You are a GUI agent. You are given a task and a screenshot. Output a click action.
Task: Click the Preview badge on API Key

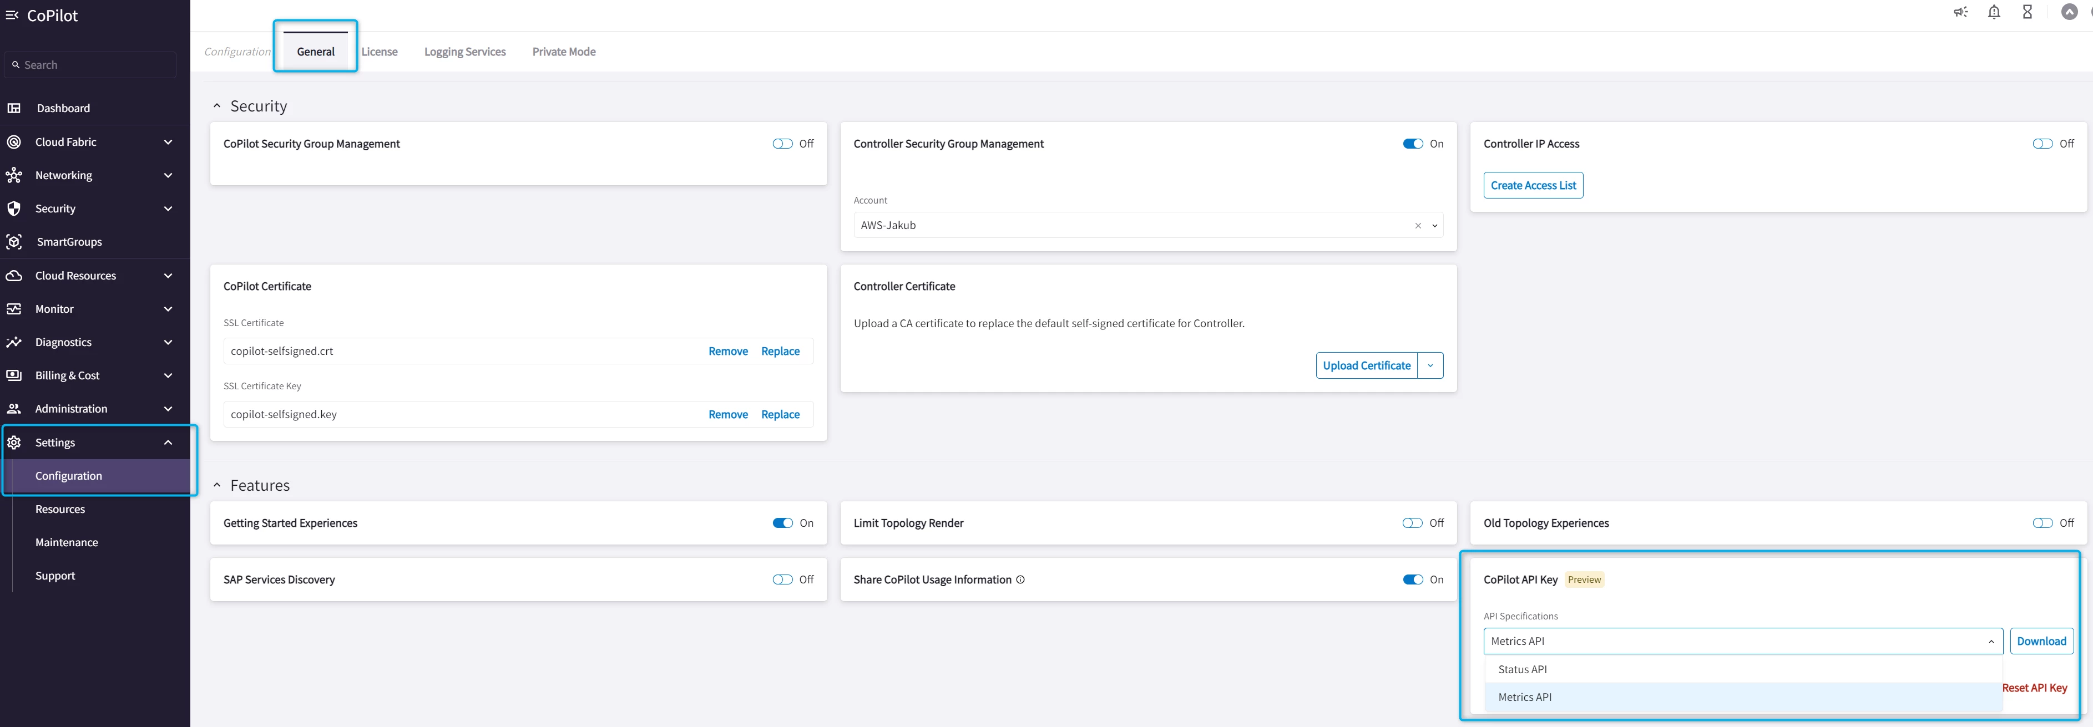1584,580
